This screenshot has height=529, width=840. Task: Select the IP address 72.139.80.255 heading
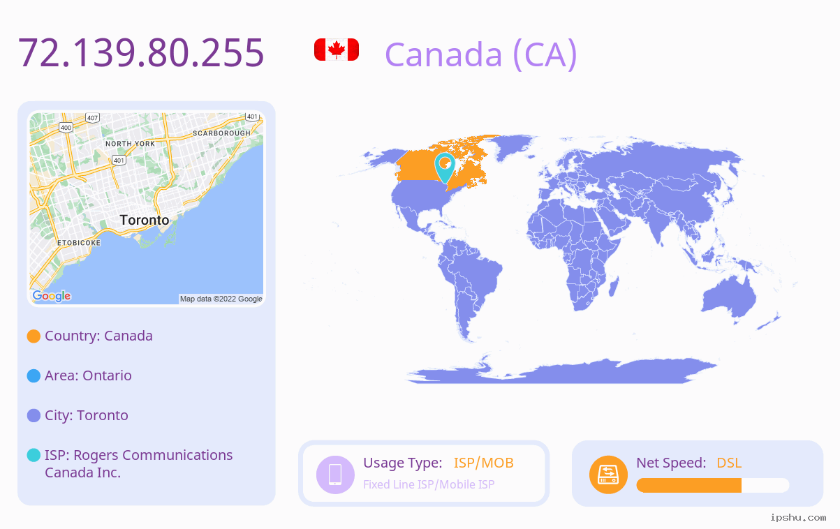coord(141,52)
